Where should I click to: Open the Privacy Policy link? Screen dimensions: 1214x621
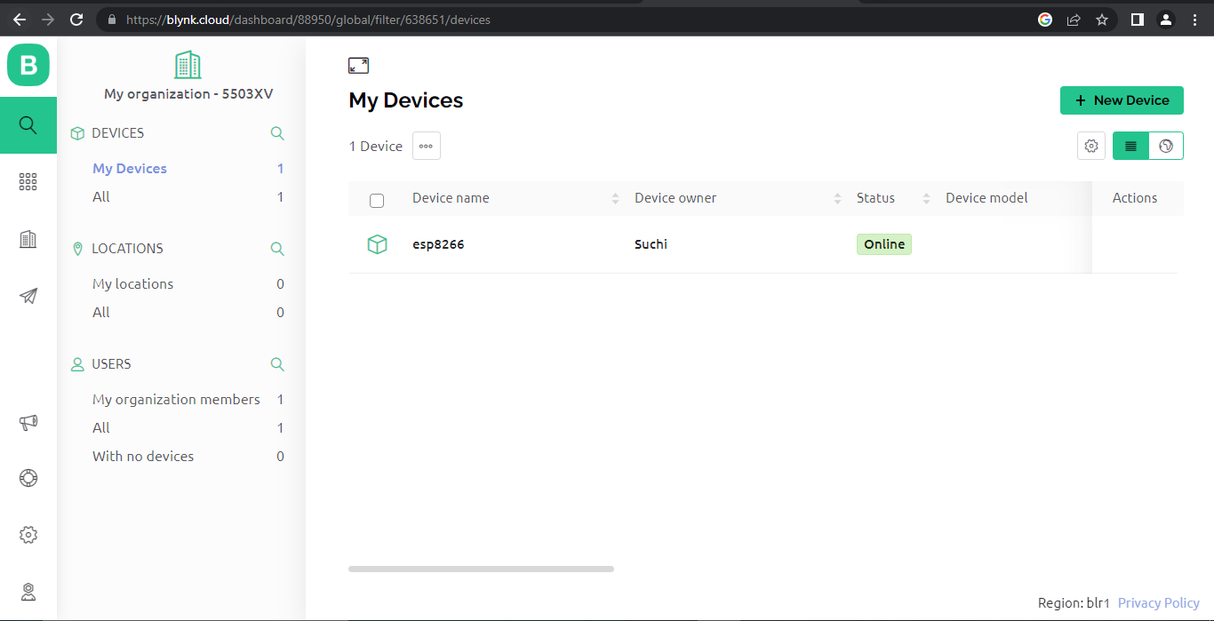point(1158,603)
